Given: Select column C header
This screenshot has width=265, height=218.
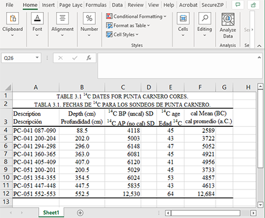Looking at the screenshot, I should tap(123, 88).
